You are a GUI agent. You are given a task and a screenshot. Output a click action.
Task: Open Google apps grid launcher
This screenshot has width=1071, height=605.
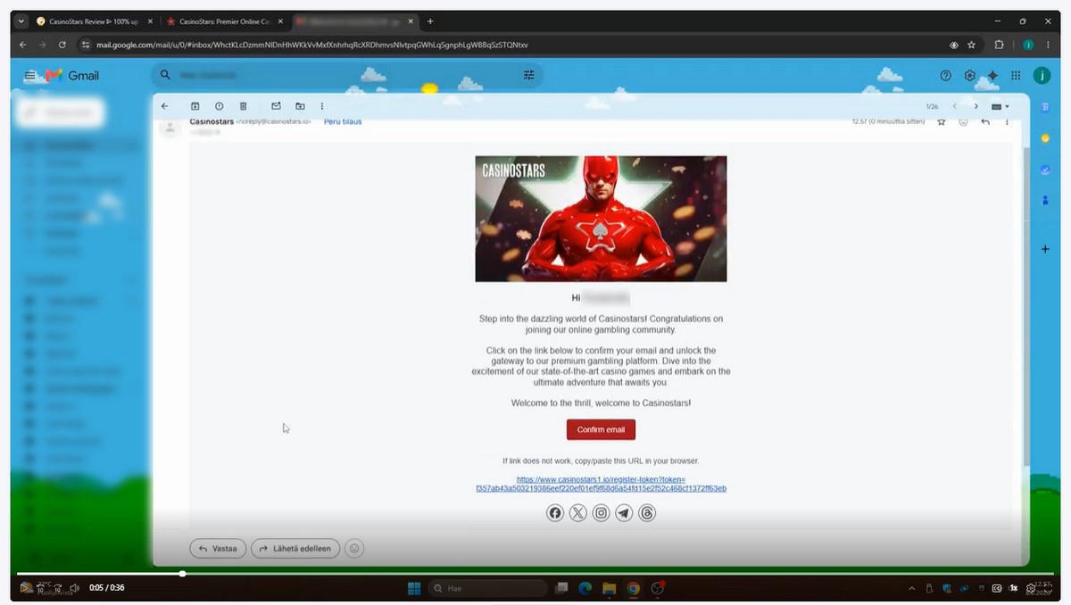pyautogui.click(x=1016, y=76)
